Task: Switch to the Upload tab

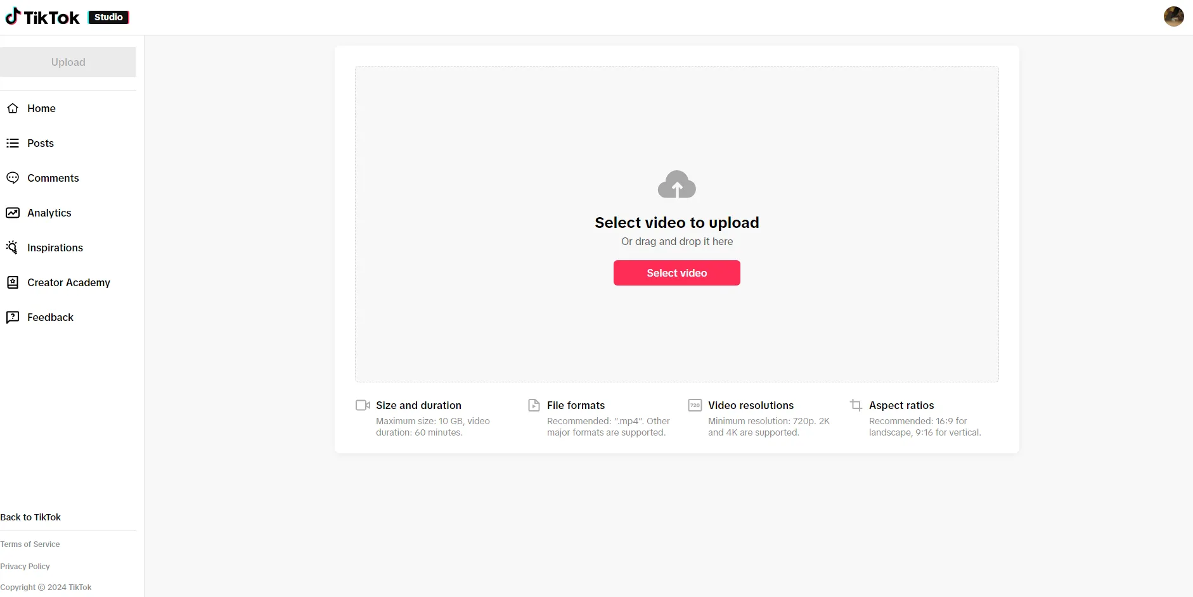Action: [68, 62]
